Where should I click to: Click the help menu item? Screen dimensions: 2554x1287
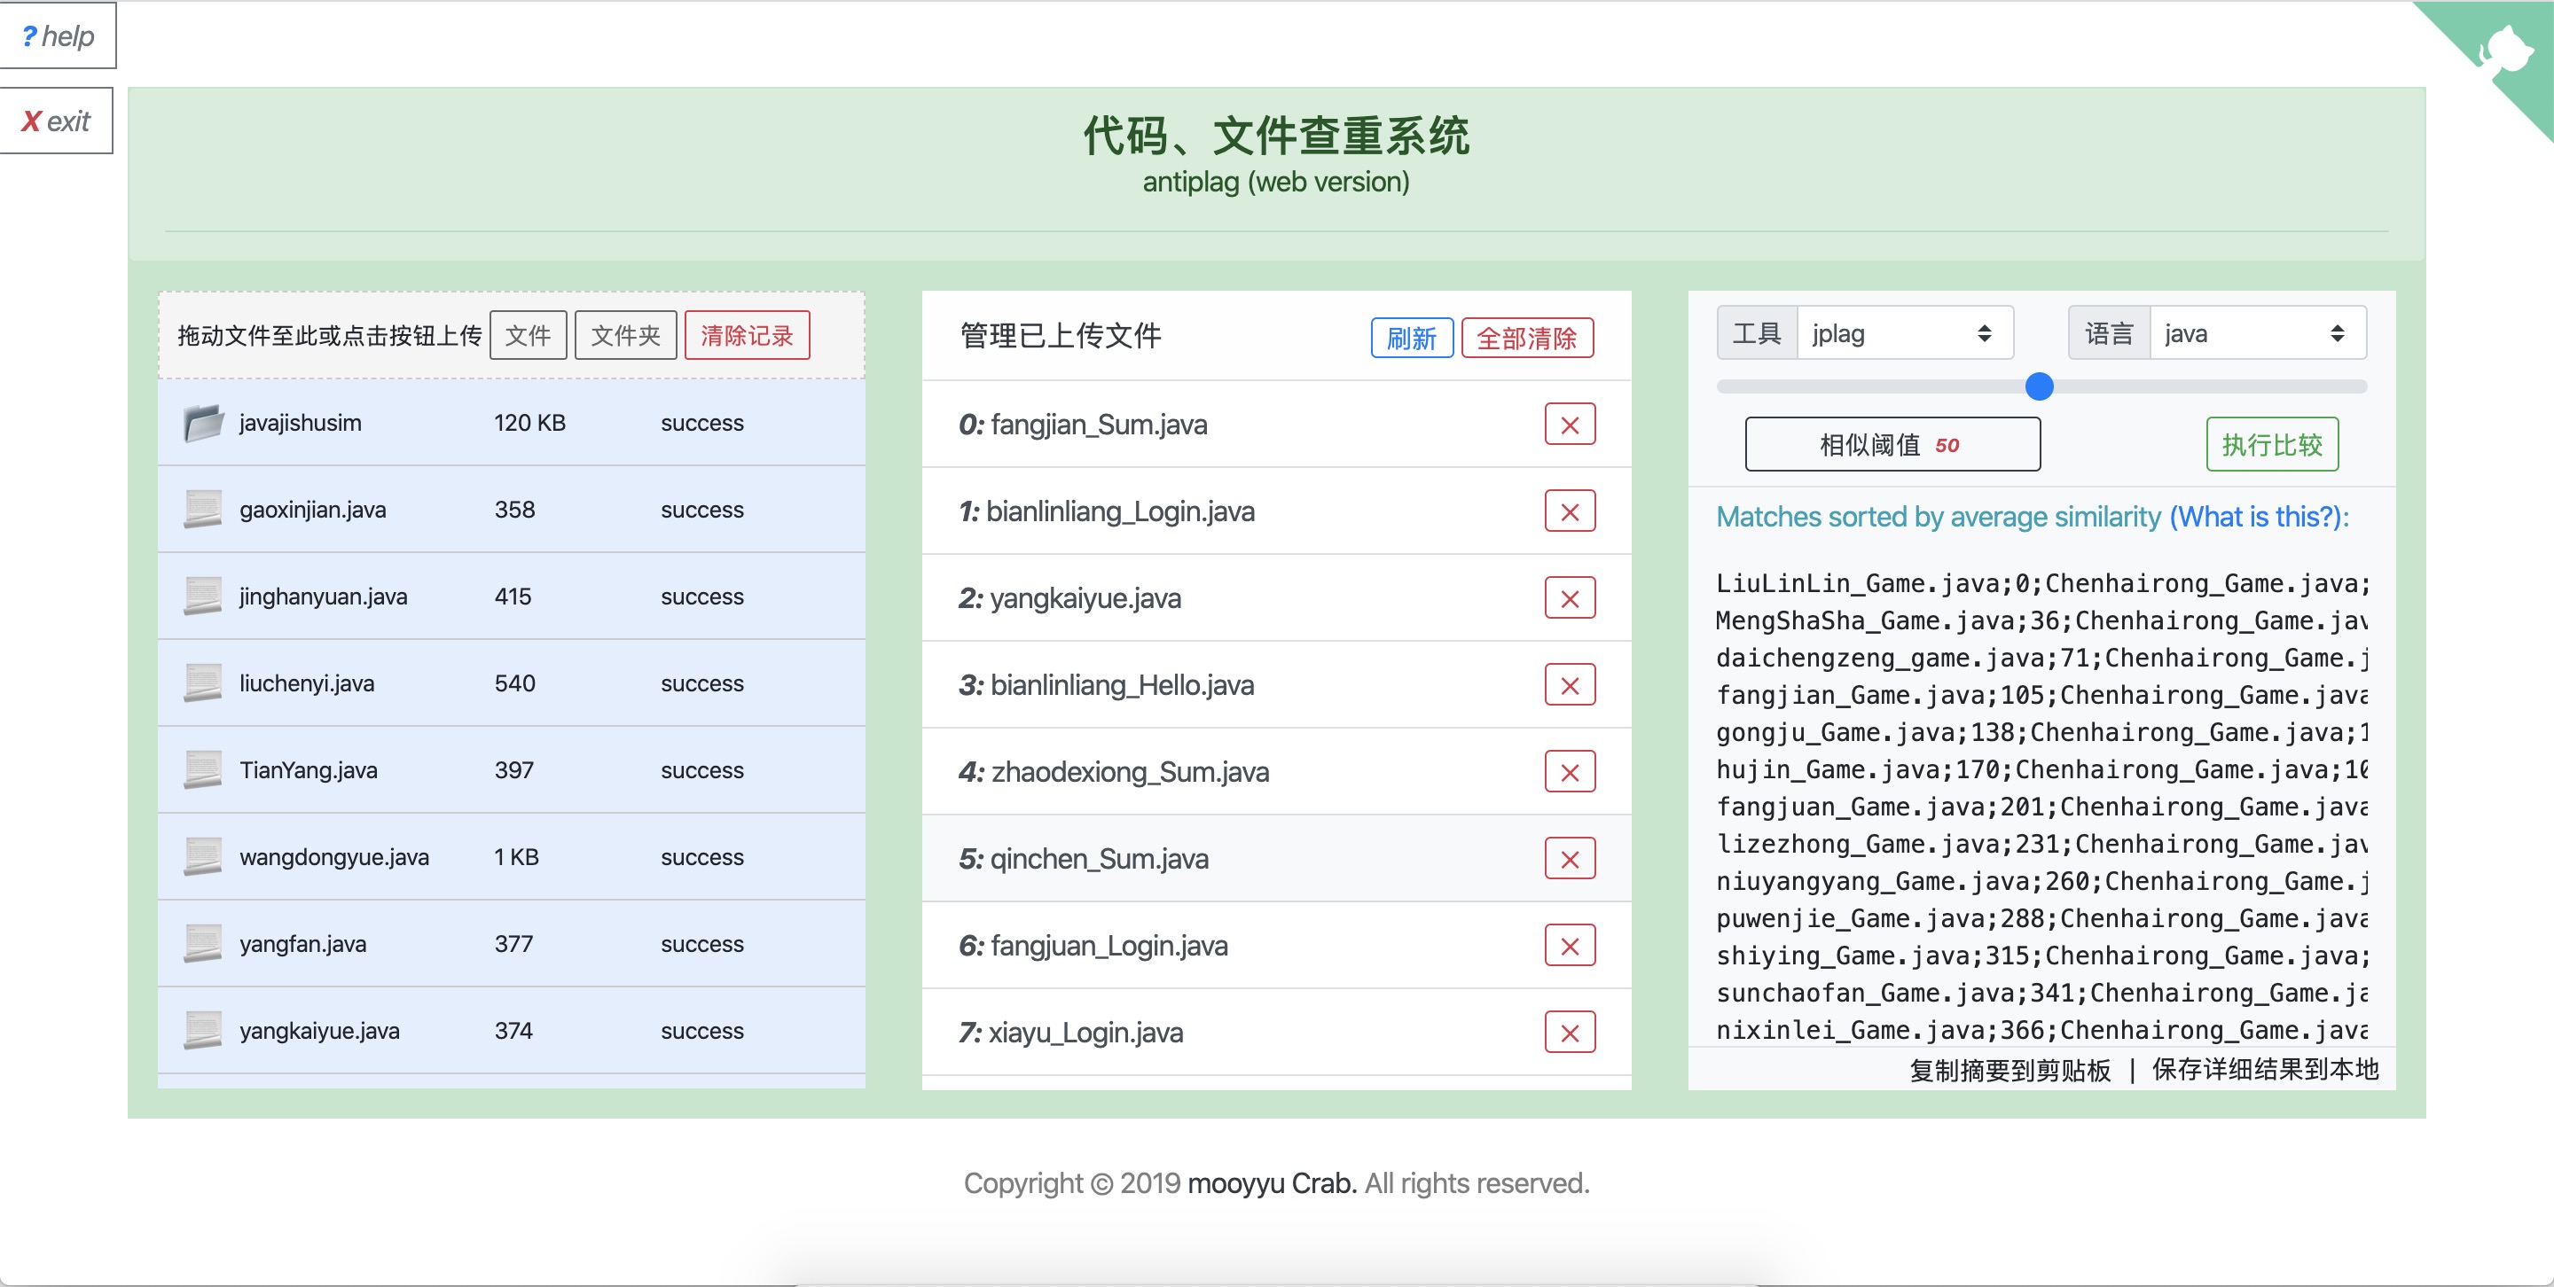(x=58, y=36)
